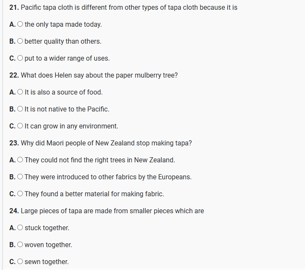This screenshot has width=305, height=270.
Task: Pick 'sewn together' option
Action: 21,262
